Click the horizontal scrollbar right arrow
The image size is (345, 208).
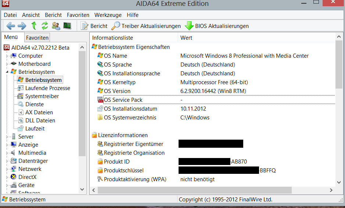[331, 190]
